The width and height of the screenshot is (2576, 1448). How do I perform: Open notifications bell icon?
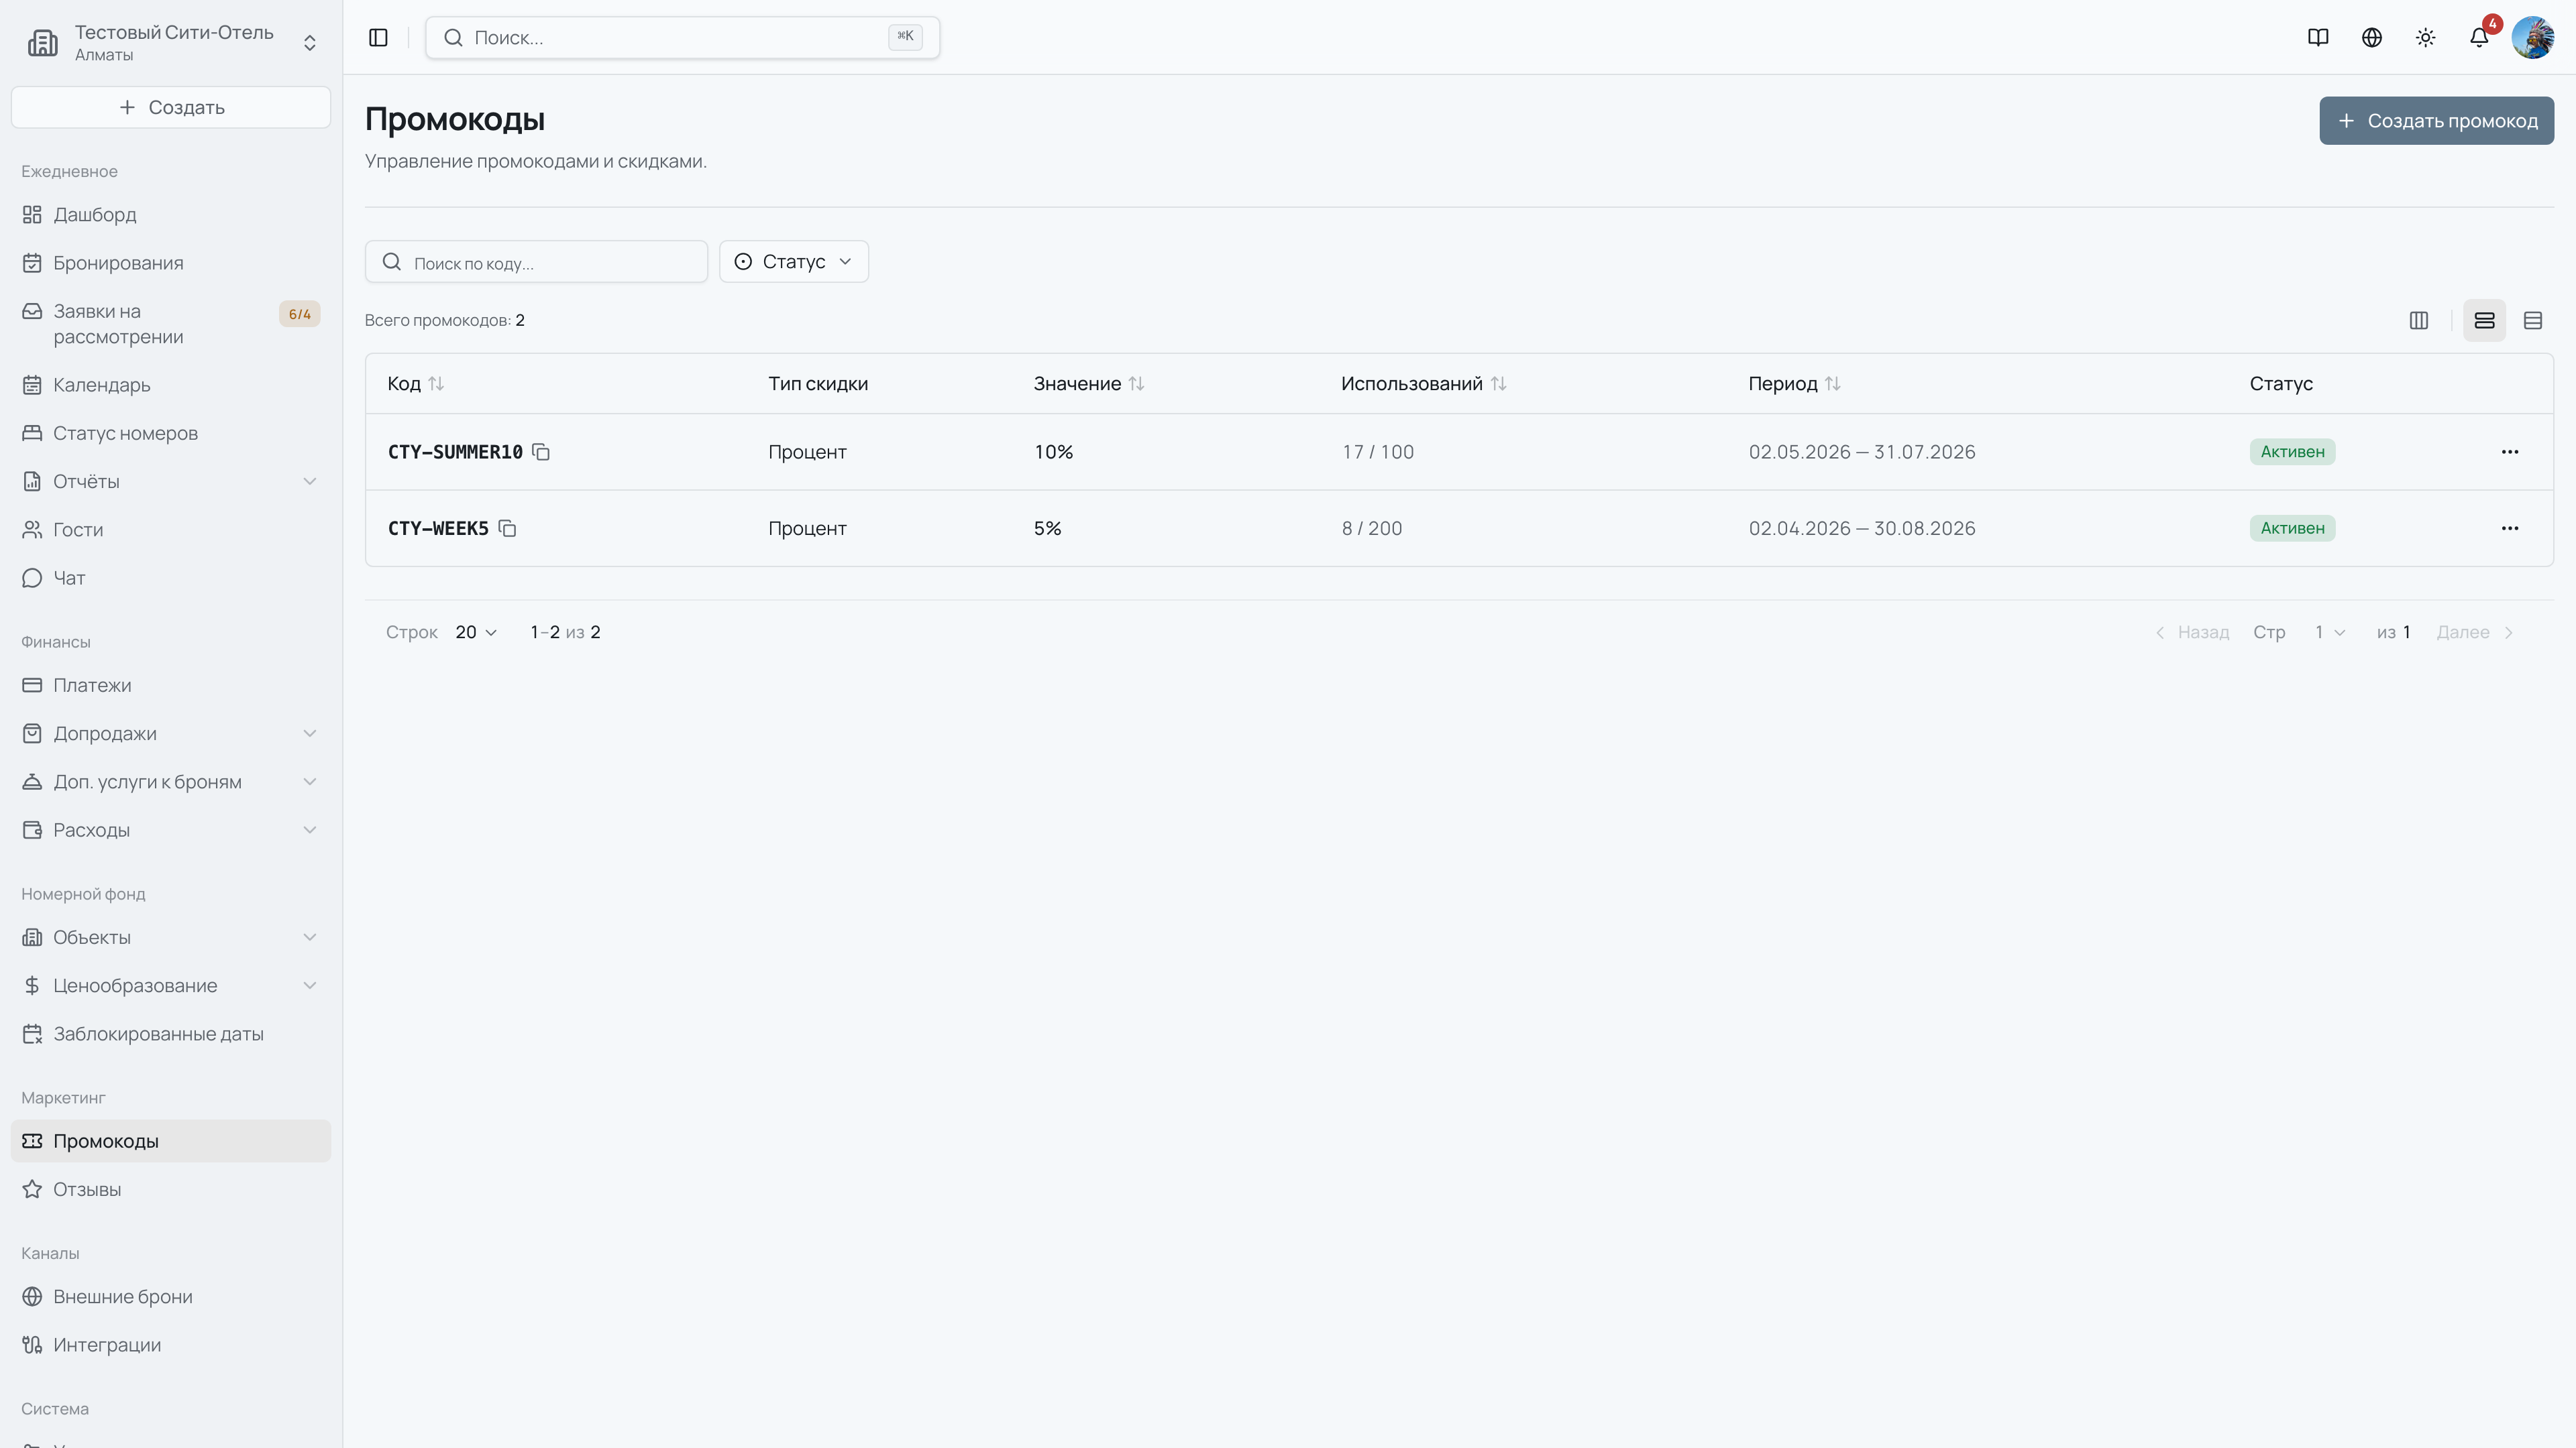[x=2479, y=37]
